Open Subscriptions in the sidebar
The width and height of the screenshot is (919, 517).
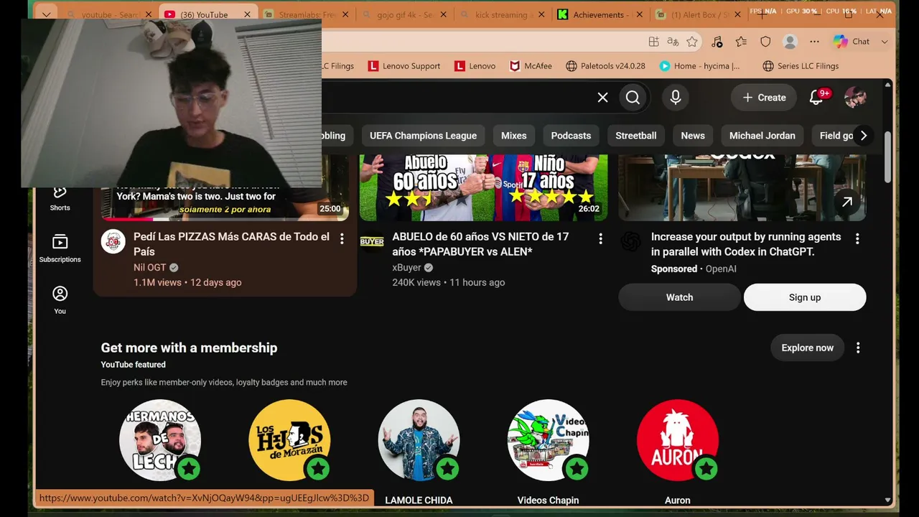[x=60, y=248]
